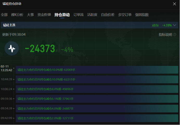Open the 09:42:09 alert reporting -12711手
This screenshot has height=125, width=180.
97,118
